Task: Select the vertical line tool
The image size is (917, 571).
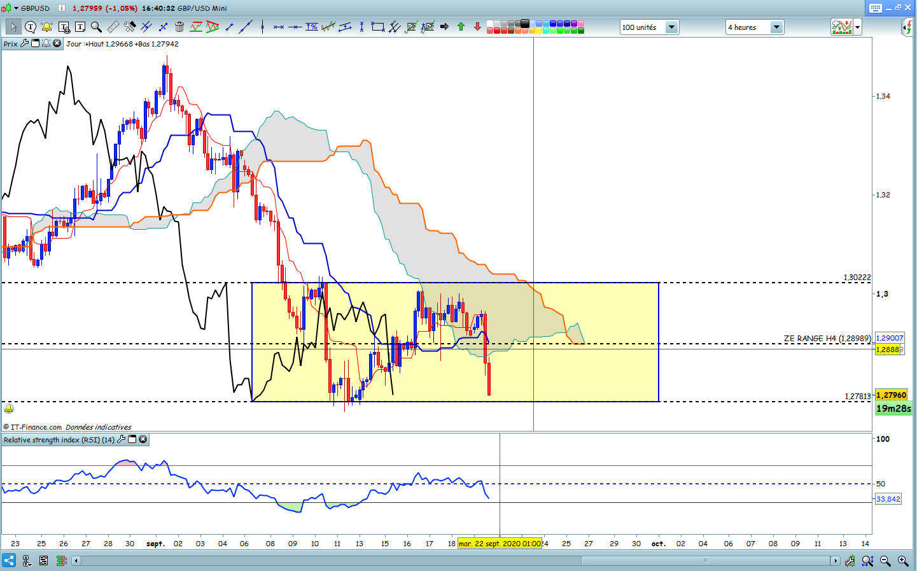Action: coord(262,27)
